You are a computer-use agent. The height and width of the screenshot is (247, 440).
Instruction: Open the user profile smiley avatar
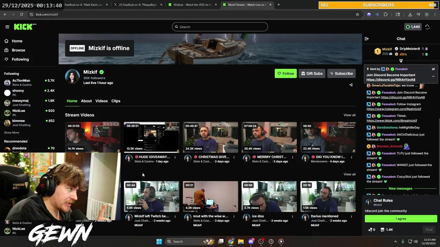(427, 27)
